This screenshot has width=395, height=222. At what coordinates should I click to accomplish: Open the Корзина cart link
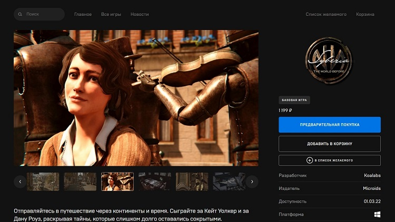[x=365, y=14]
